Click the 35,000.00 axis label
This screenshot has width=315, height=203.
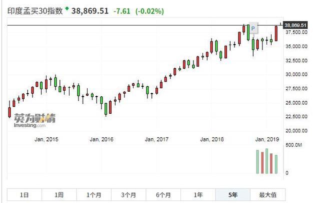pos(296,46)
